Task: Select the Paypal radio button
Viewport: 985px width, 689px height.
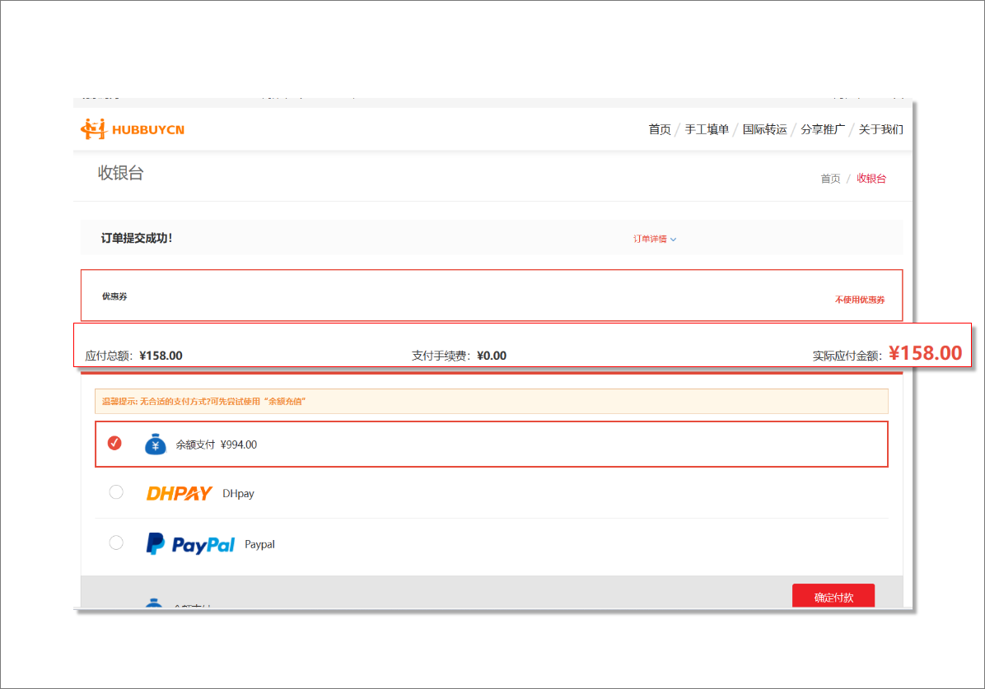Action: pyautogui.click(x=116, y=543)
